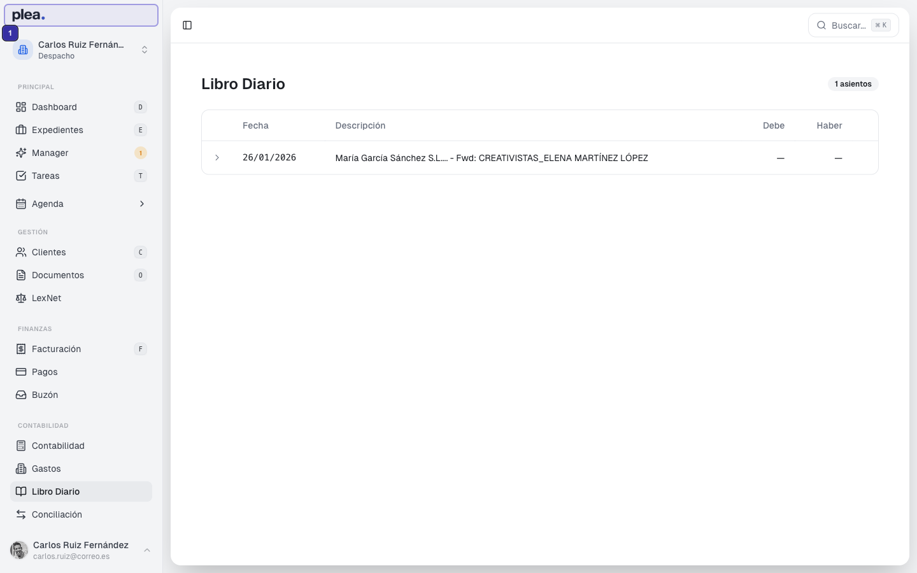Click the Buzón inbox icon
This screenshot has height=573, width=917.
point(21,395)
